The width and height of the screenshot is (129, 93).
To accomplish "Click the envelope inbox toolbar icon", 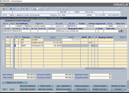I will point(34,9).
